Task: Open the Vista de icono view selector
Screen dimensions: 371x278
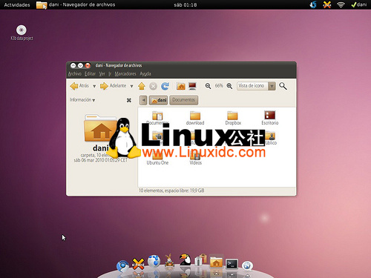Action: pyautogui.click(x=256, y=86)
